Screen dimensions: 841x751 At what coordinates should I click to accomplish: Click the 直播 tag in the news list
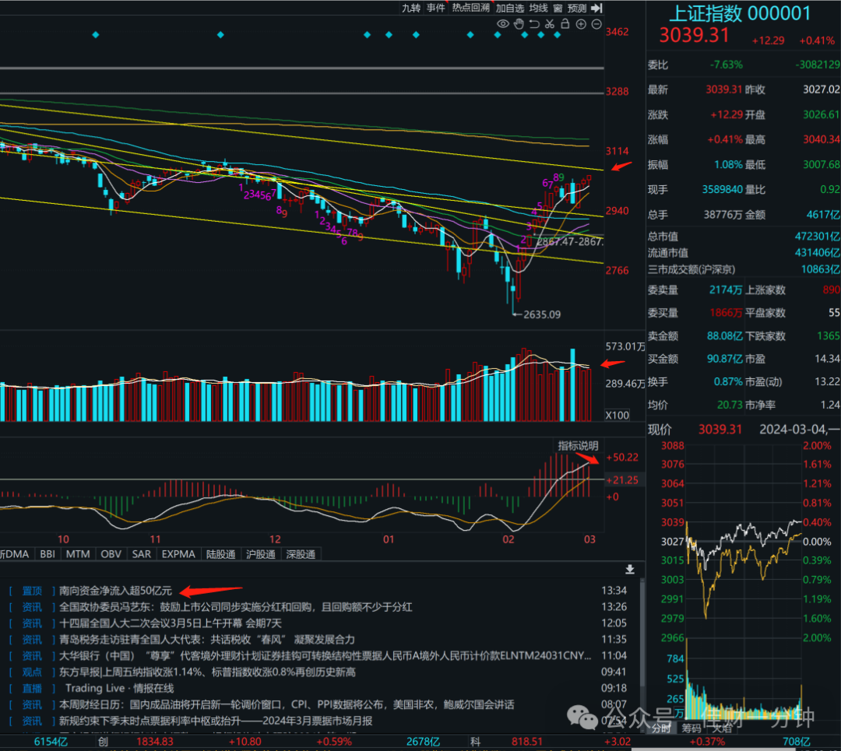pos(32,688)
